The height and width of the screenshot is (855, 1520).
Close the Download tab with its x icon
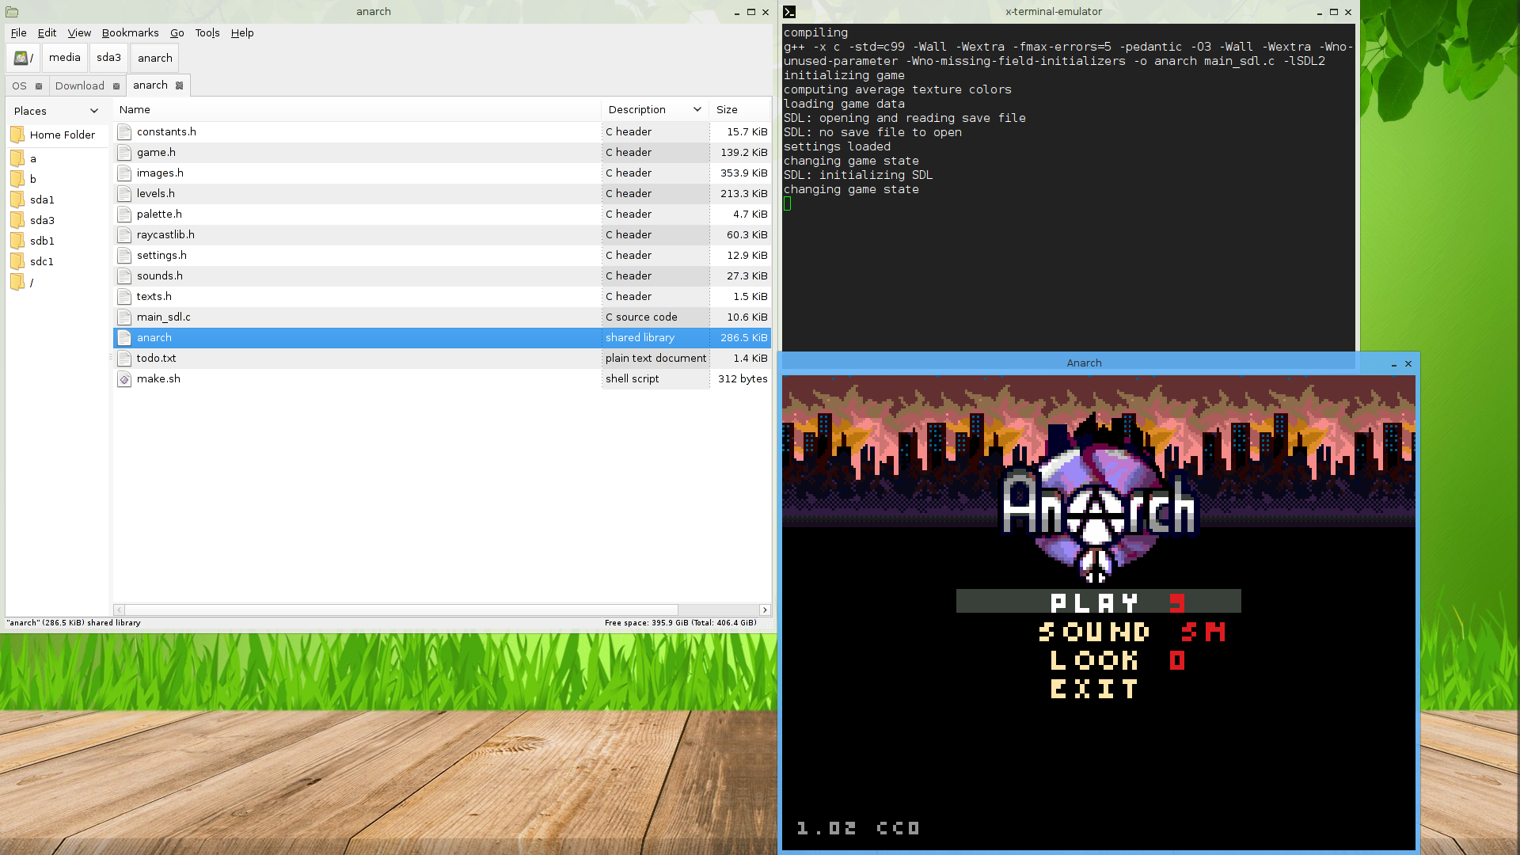click(x=116, y=86)
